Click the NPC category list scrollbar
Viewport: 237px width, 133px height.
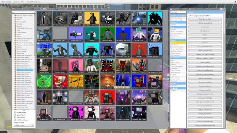tap(34, 62)
